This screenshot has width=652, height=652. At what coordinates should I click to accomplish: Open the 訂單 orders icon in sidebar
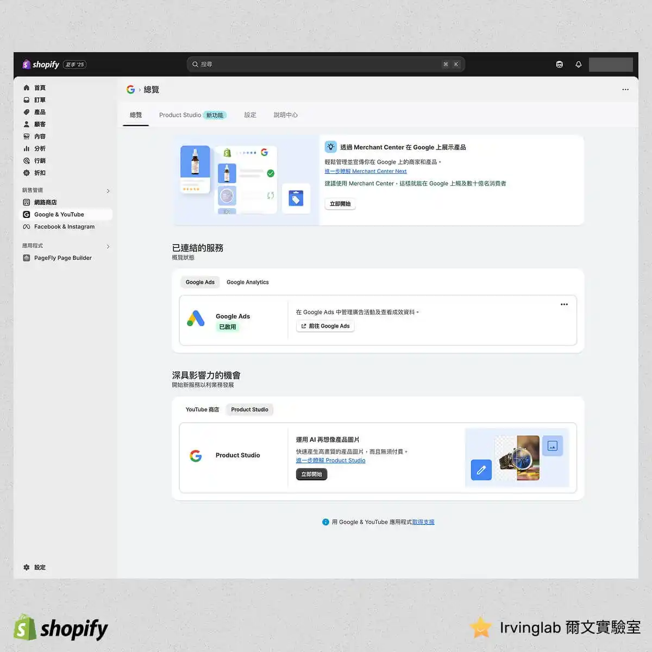(27, 100)
